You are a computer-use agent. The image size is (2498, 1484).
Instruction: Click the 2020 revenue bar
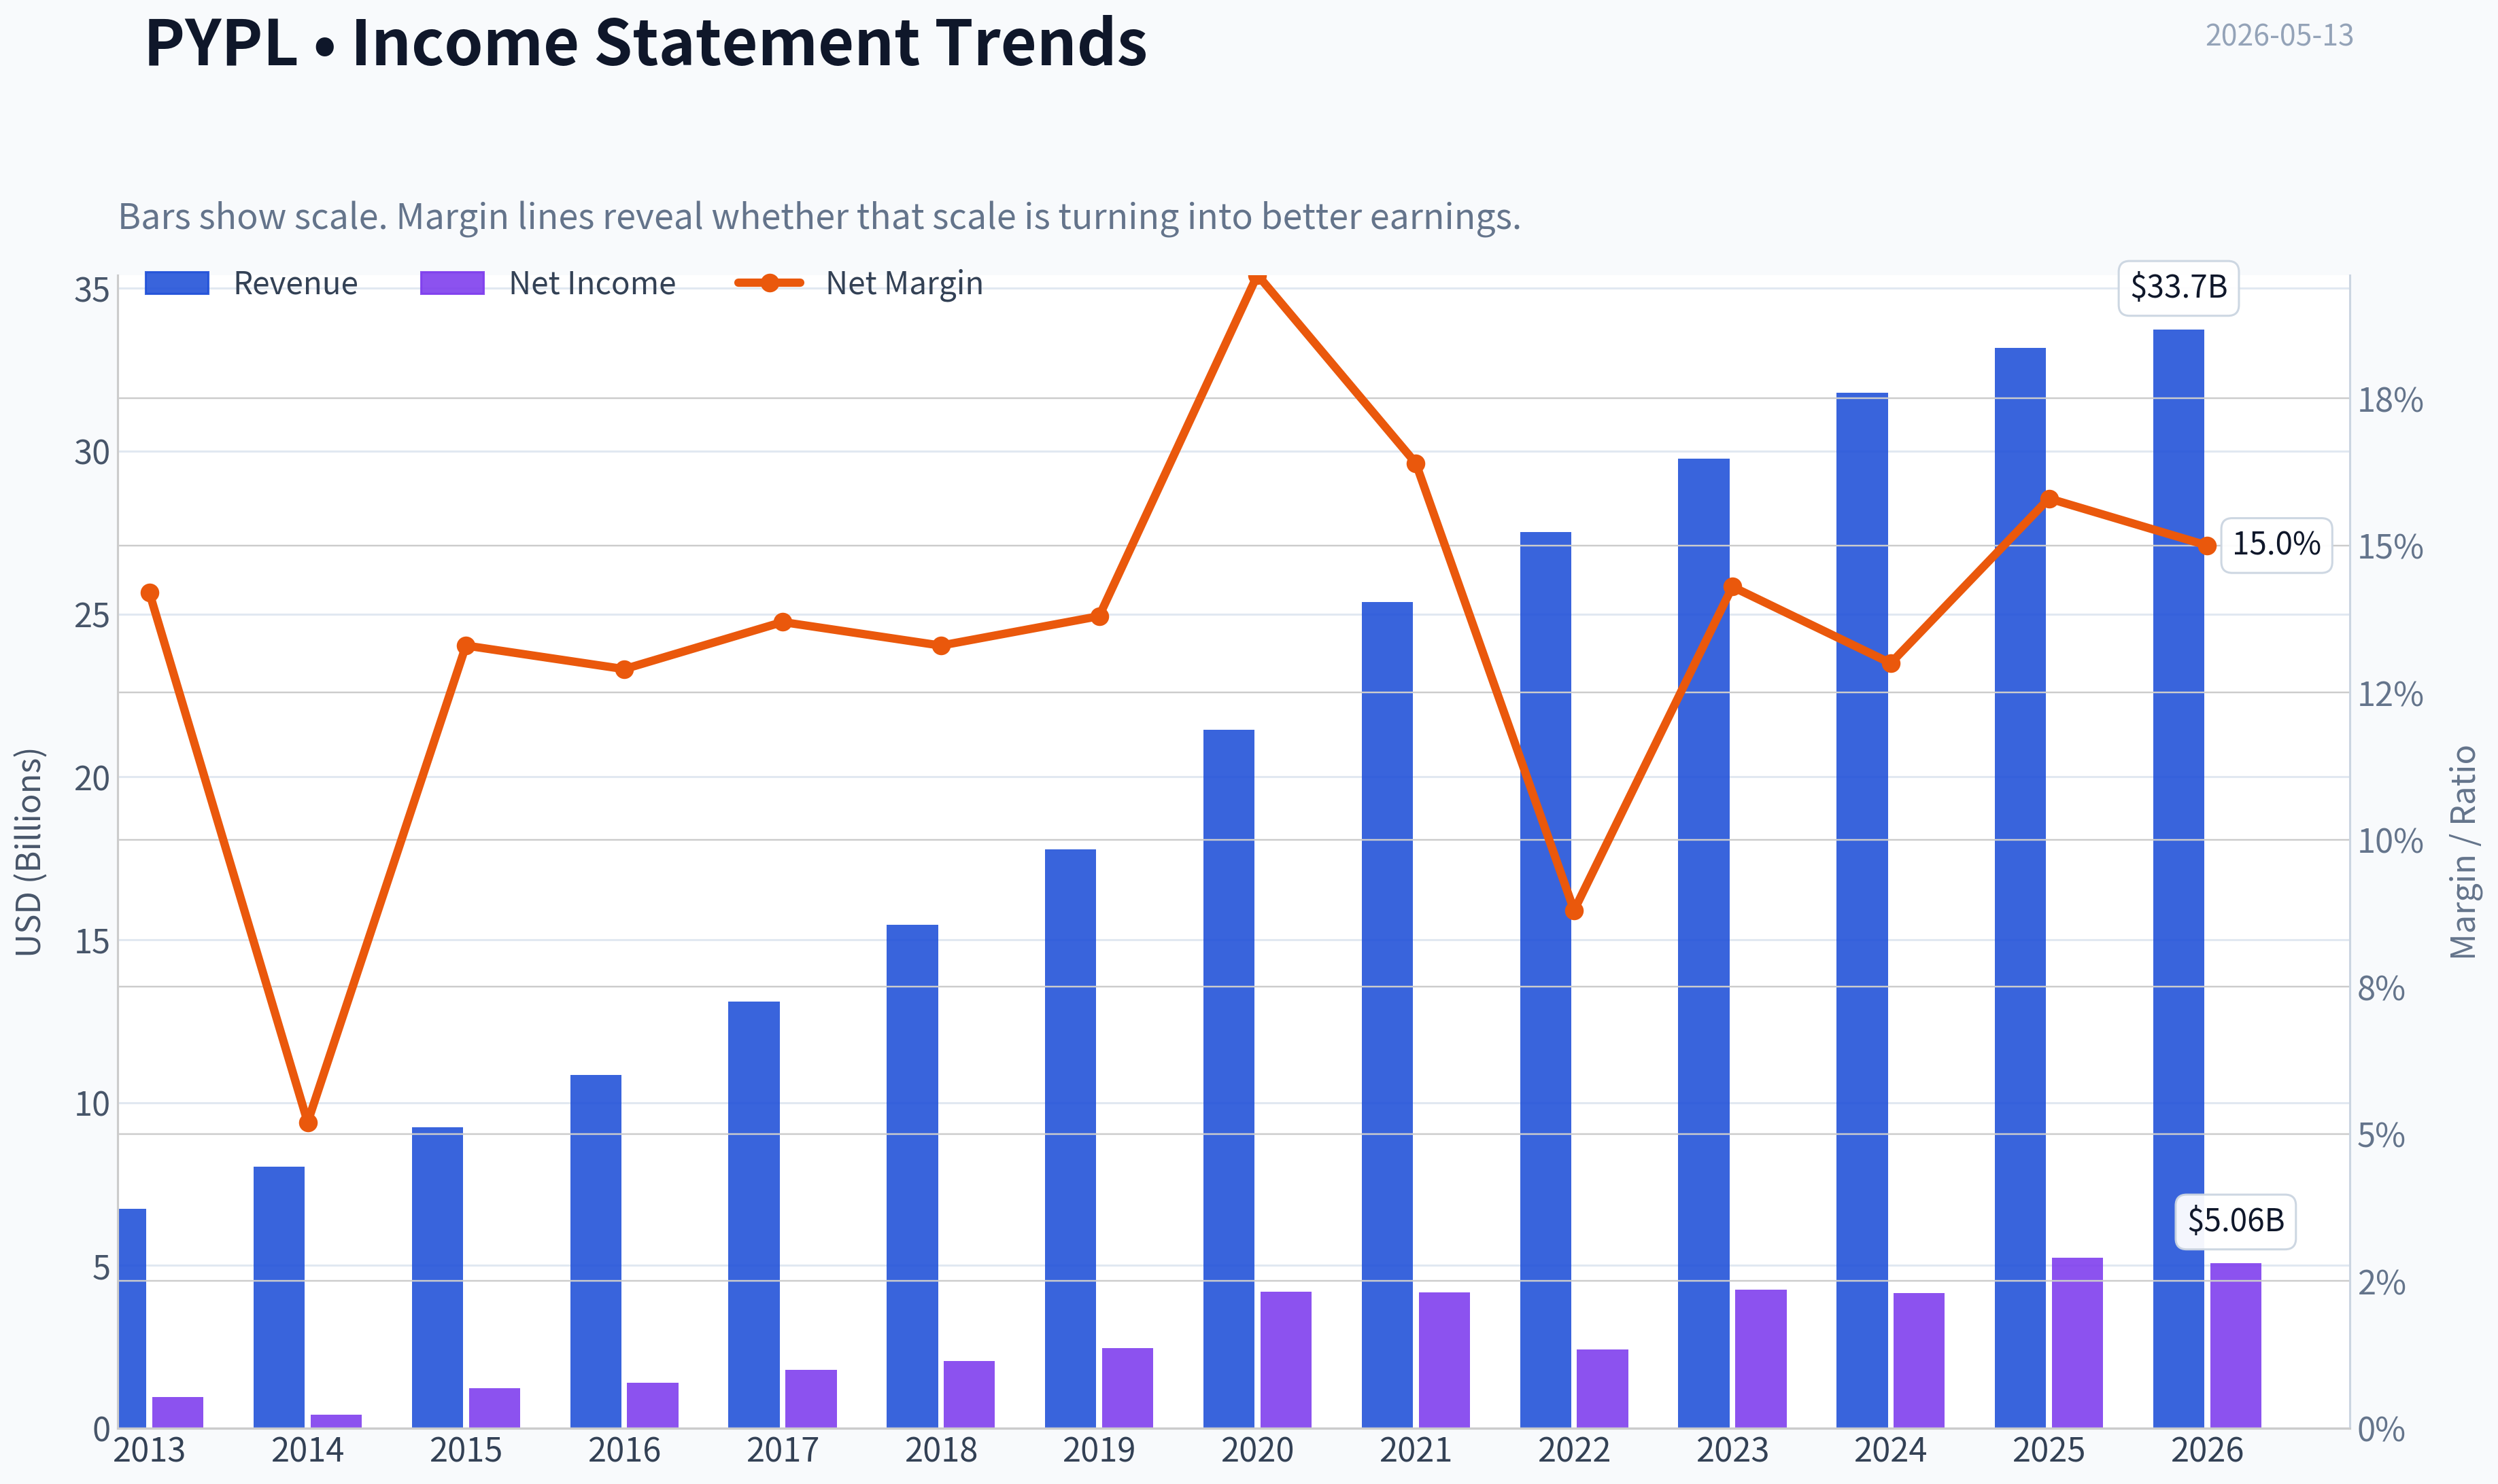coord(1229,1078)
